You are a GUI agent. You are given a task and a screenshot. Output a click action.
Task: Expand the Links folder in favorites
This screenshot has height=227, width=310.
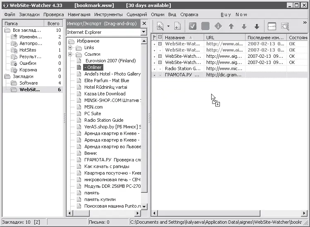[x=70, y=48]
